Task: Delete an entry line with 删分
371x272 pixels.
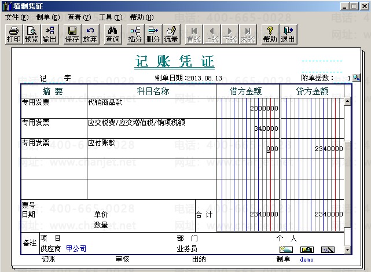Action: click(x=153, y=34)
